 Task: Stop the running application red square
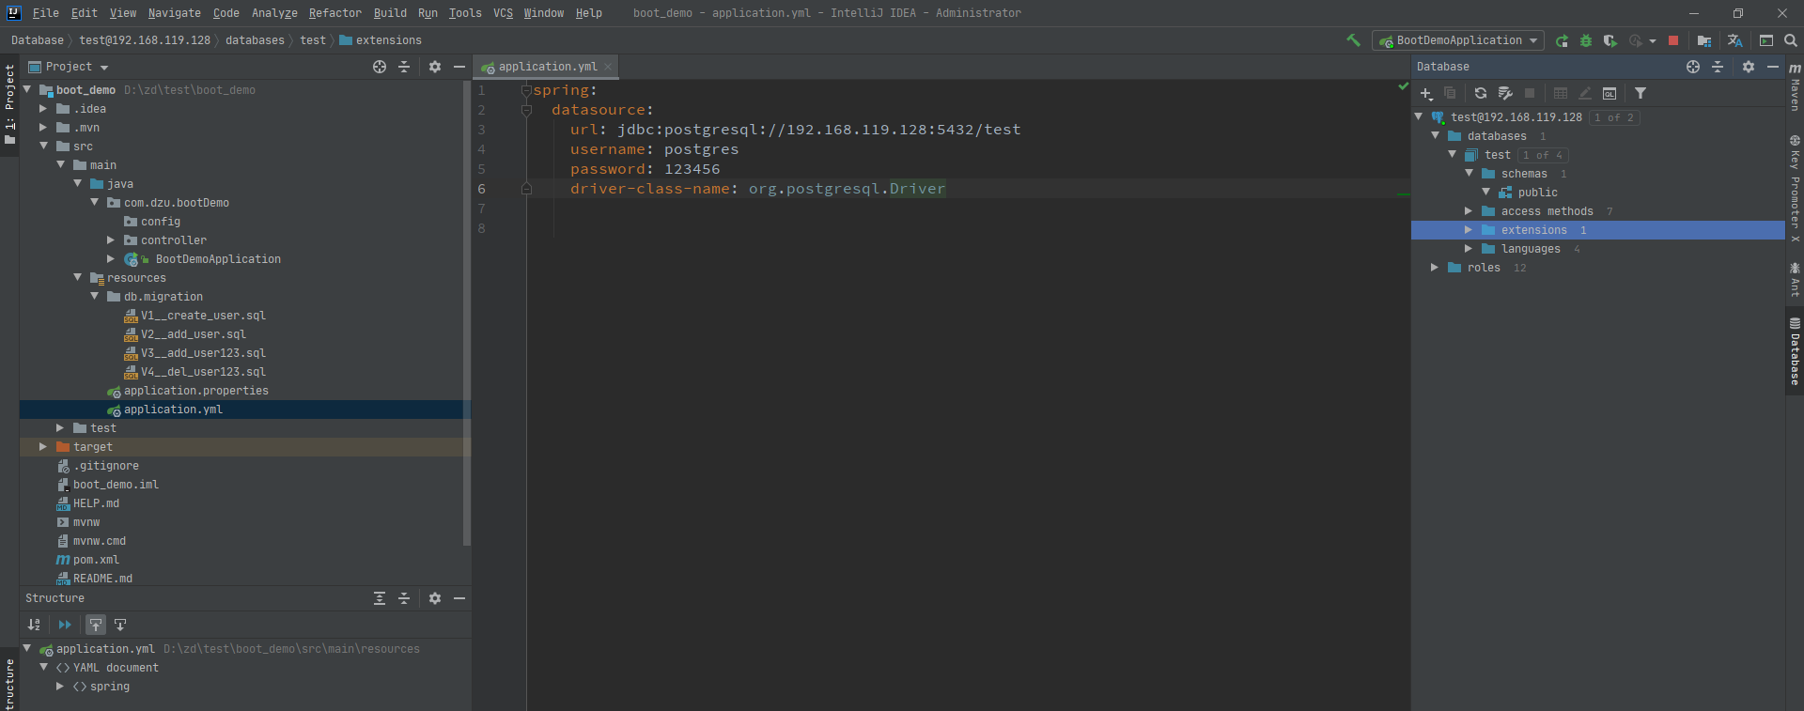pos(1673,40)
